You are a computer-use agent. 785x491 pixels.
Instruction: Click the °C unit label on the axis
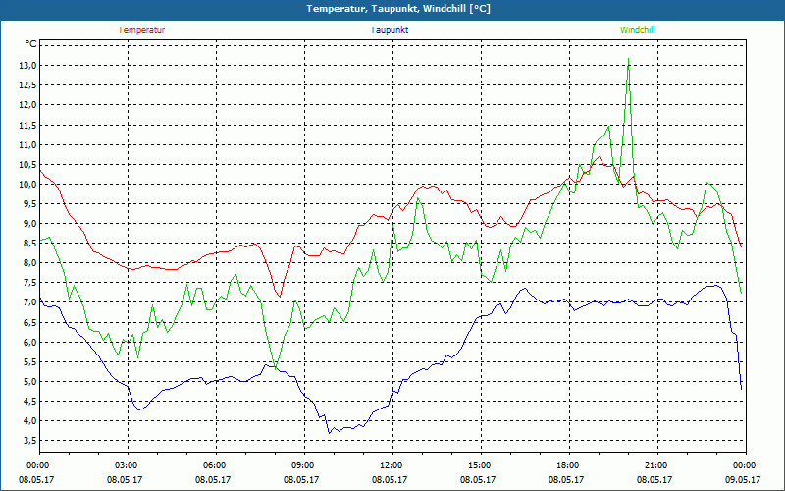point(31,44)
